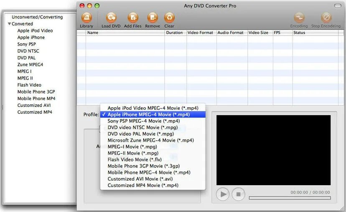The height and width of the screenshot is (212, 346).
Task: Click the Video Size column header
Action: point(260,33)
